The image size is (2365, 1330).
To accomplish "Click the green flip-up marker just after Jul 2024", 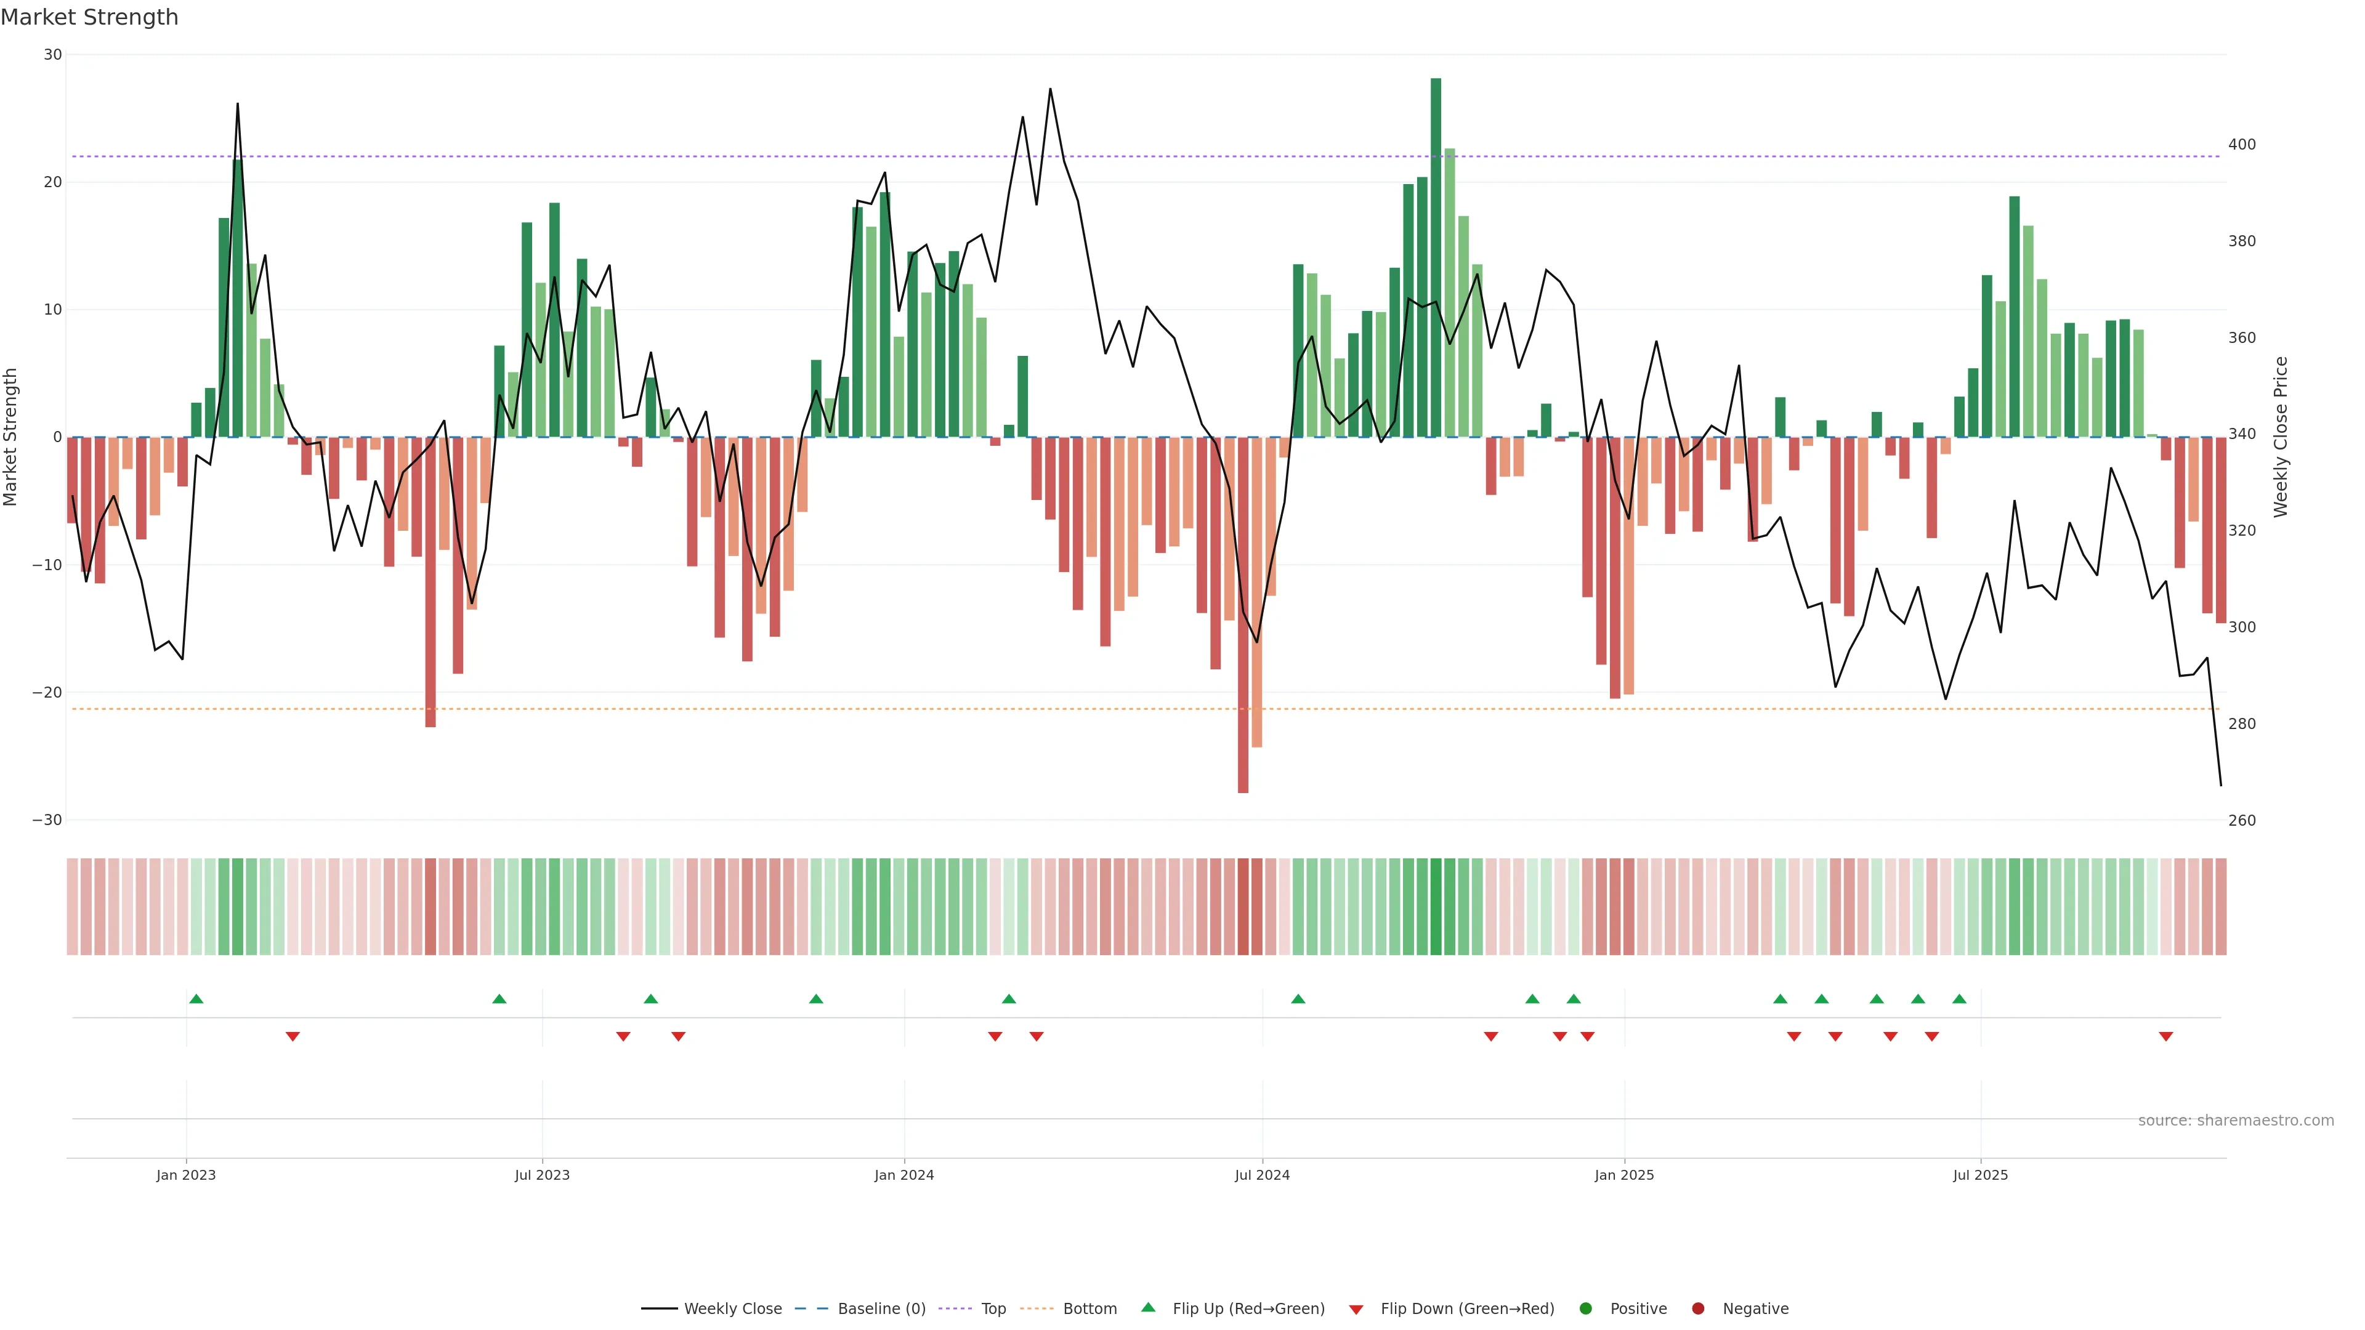I will pos(1298,999).
